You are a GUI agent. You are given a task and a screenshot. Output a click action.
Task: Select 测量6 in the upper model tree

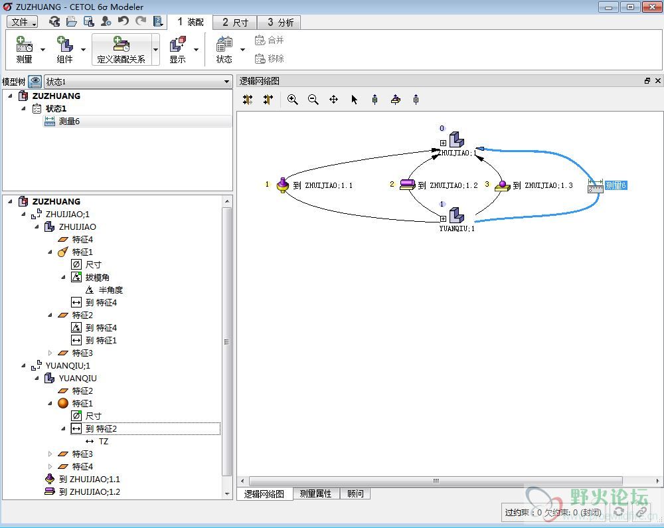[69, 121]
